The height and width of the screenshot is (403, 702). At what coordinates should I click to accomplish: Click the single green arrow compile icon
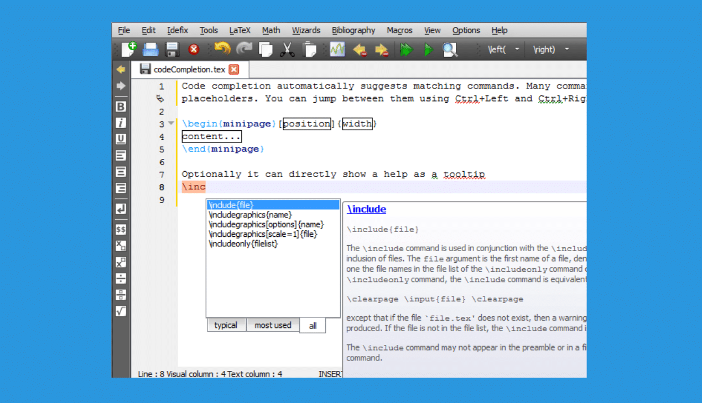(x=428, y=50)
